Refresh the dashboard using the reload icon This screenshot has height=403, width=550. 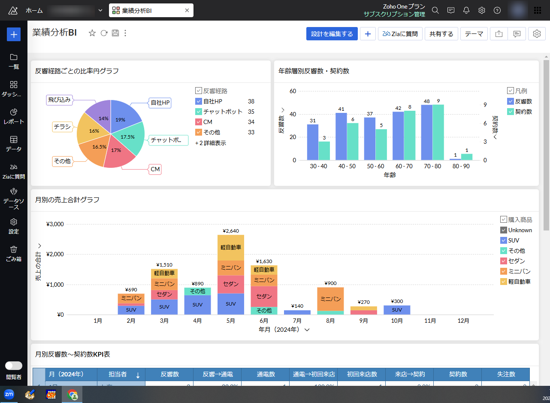(104, 33)
